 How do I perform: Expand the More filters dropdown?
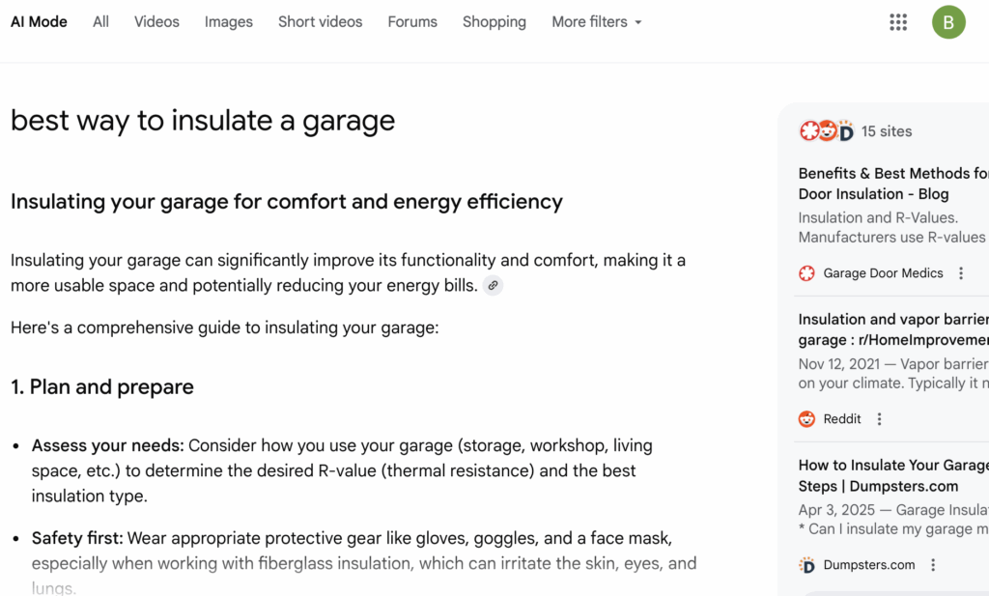pos(596,22)
